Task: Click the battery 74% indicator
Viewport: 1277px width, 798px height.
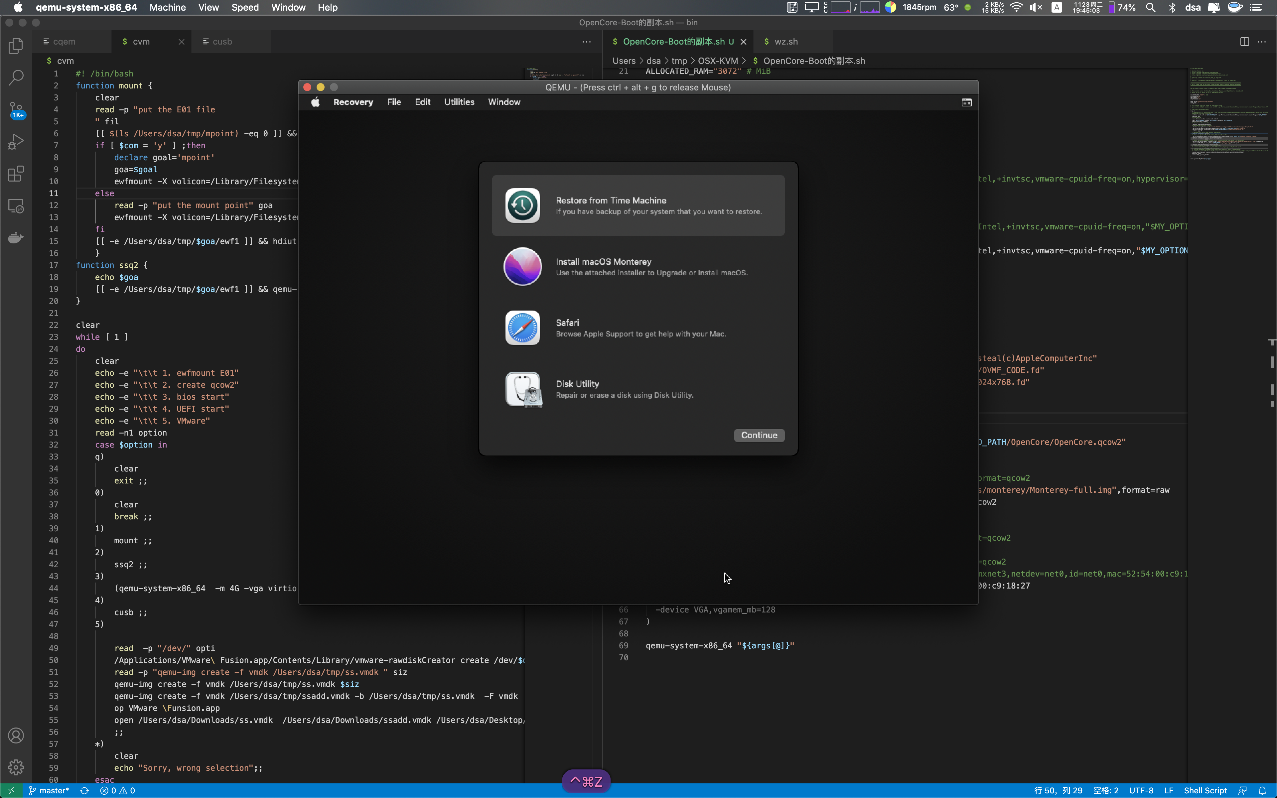Action: coord(1122,7)
